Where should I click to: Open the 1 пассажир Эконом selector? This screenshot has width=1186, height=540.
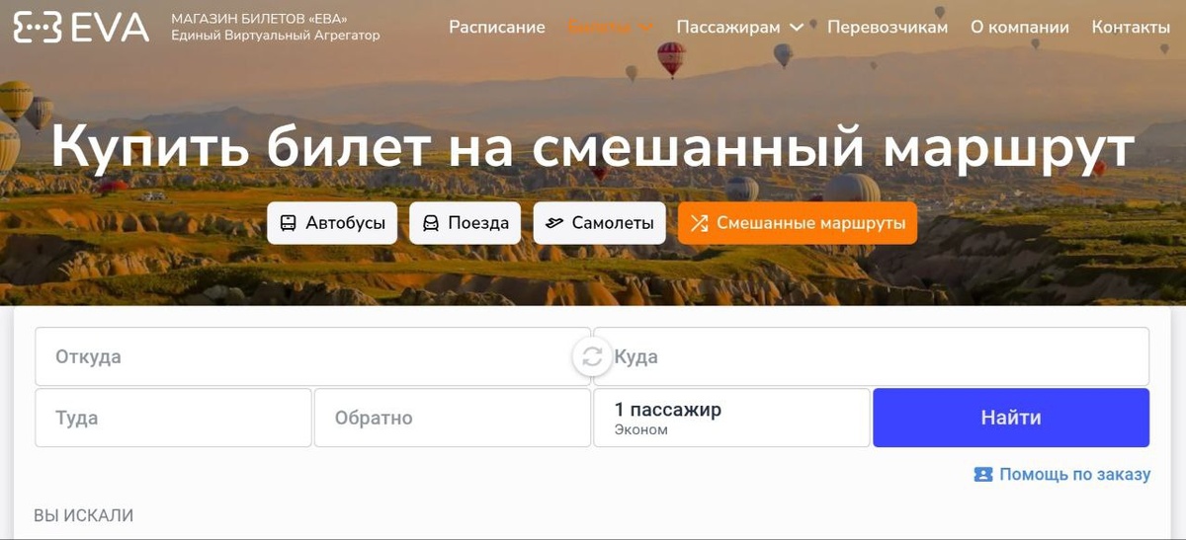[731, 418]
